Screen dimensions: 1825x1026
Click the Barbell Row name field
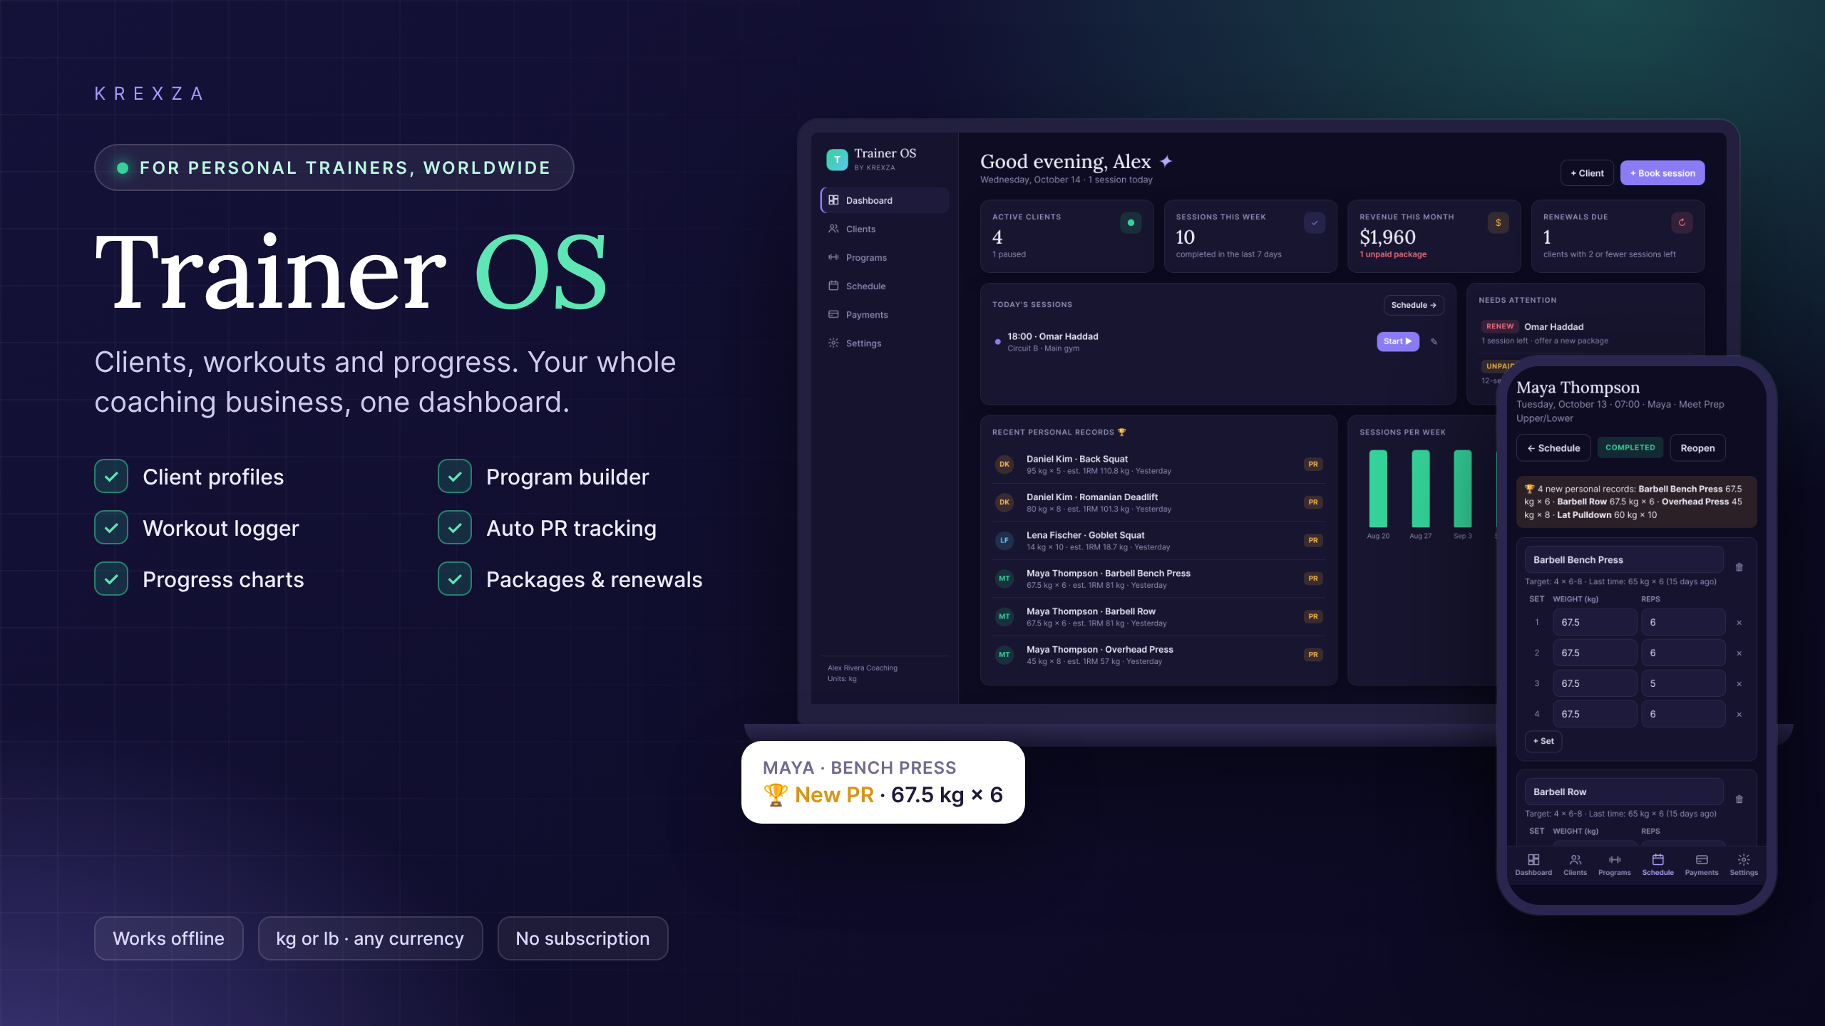click(1624, 792)
